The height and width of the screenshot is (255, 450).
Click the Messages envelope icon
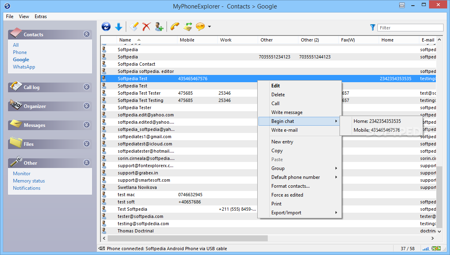15,124
